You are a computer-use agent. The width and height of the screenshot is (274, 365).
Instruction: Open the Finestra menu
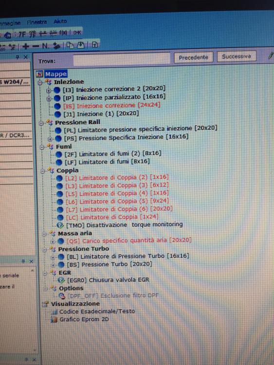pyautogui.click(x=37, y=22)
